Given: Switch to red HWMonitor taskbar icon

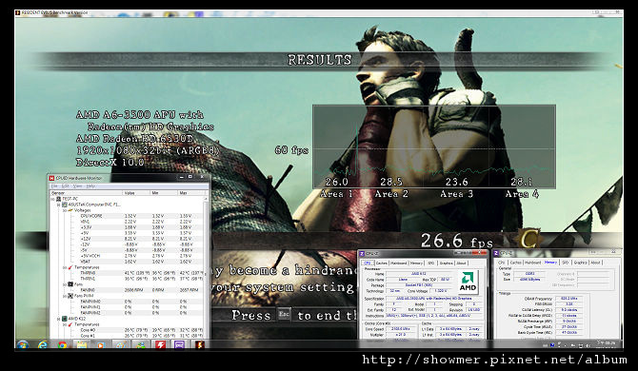Looking at the screenshot, I should (x=160, y=345).
